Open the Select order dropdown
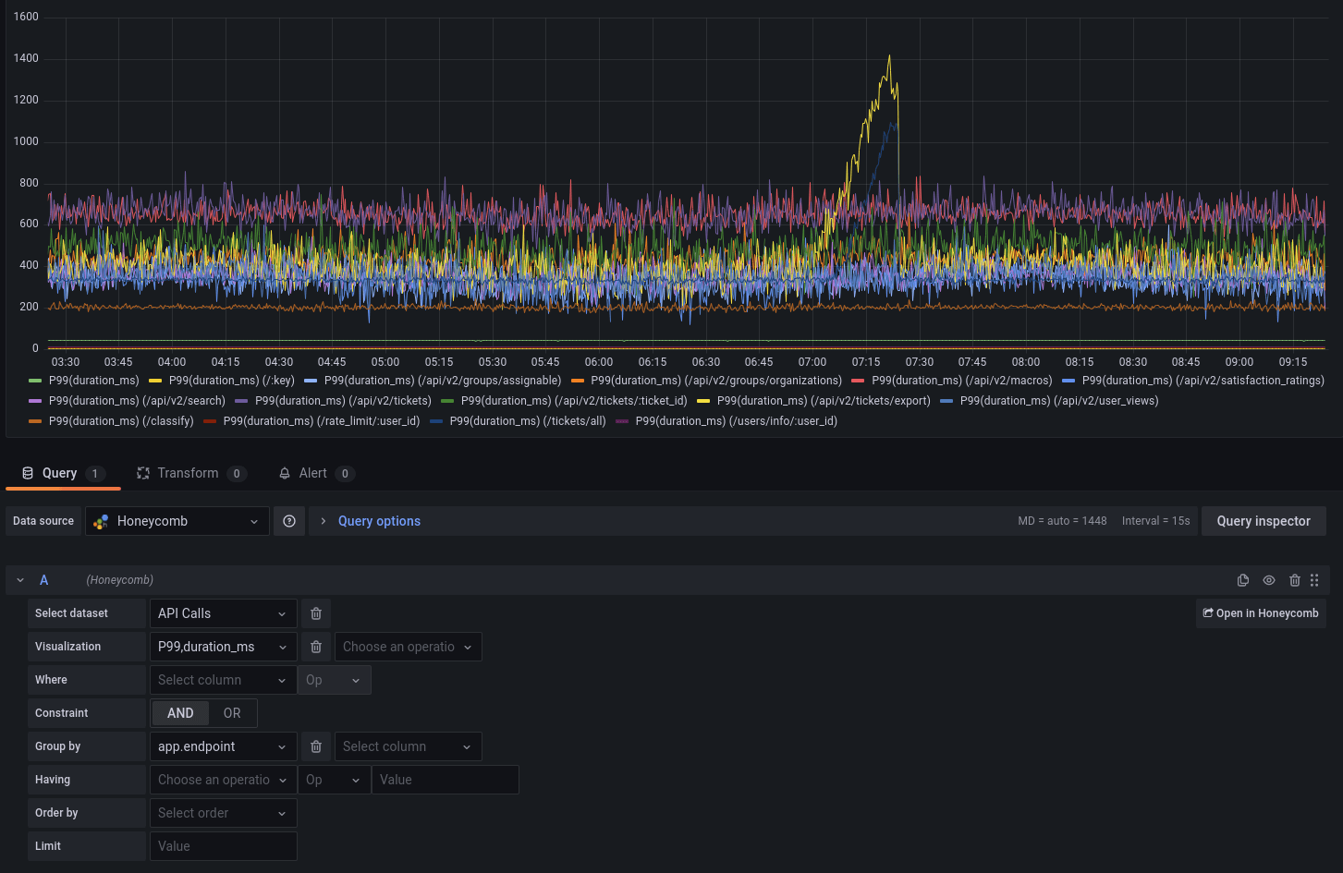 click(223, 812)
